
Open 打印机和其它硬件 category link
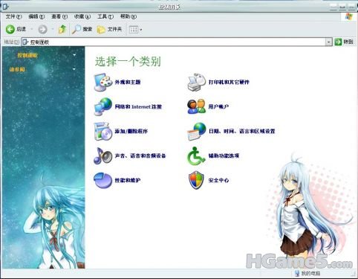tap(229, 82)
